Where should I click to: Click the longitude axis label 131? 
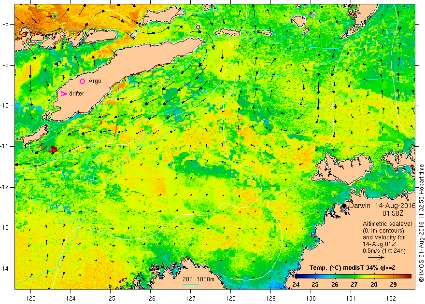pyautogui.click(x=351, y=298)
